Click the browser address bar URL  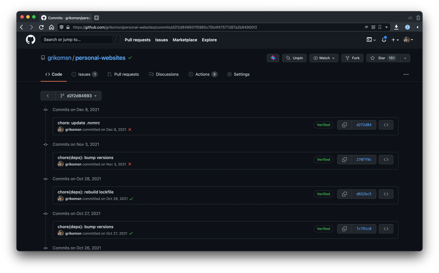(165, 27)
